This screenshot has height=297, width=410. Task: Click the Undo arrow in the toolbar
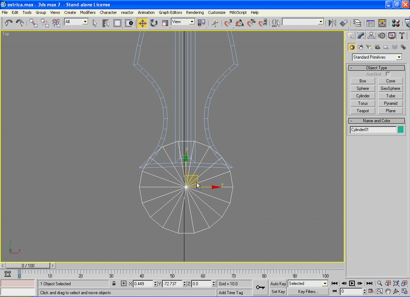click(9, 23)
